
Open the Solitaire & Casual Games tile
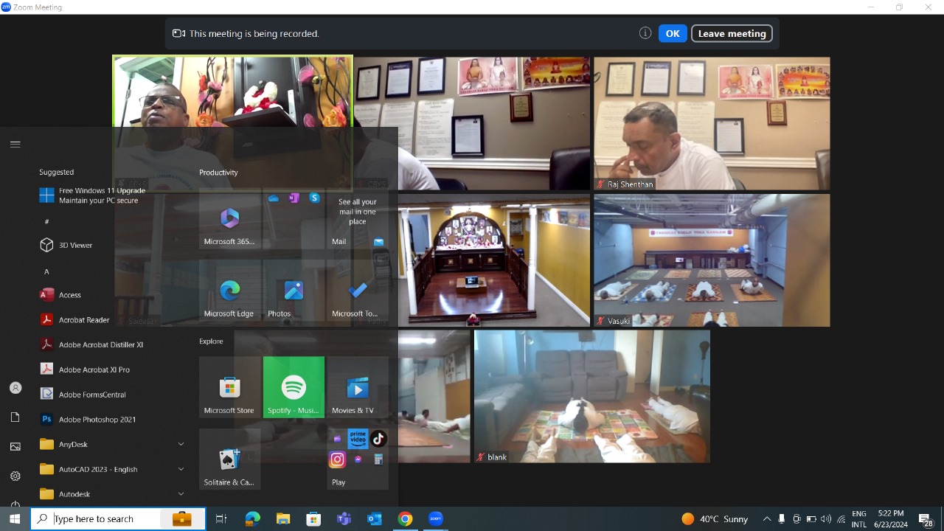click(229, 459)
